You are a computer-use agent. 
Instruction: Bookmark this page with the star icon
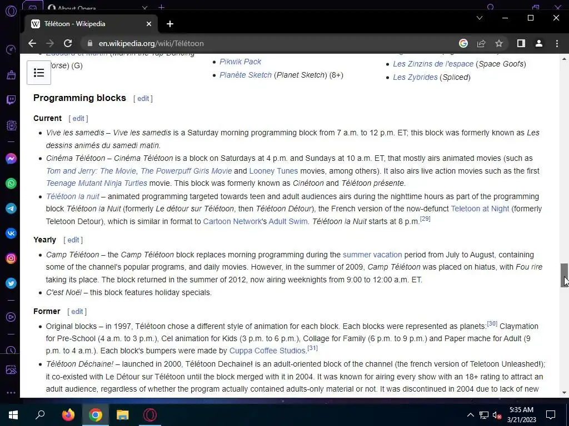pos(499,43)
